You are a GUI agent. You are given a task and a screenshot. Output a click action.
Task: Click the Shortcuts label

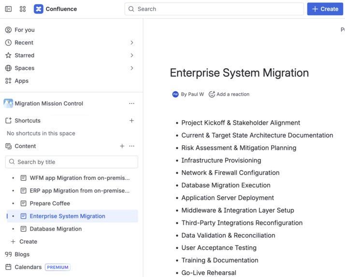(28, 121)
